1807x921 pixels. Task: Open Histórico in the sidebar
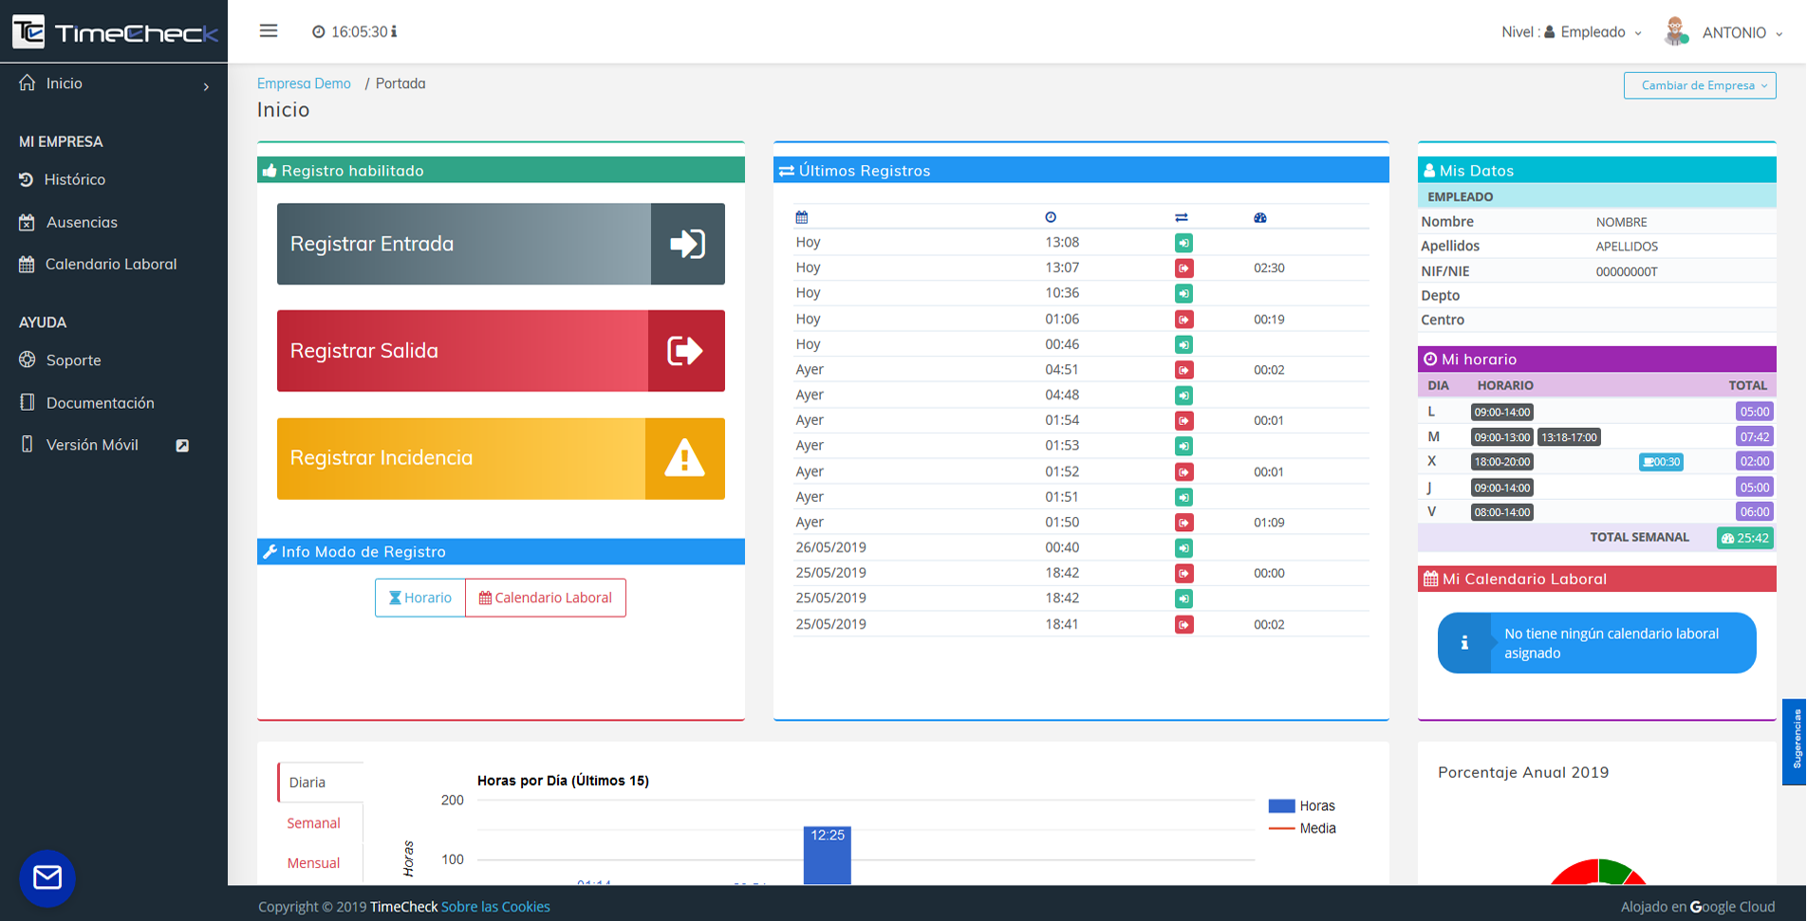point(74,179)
